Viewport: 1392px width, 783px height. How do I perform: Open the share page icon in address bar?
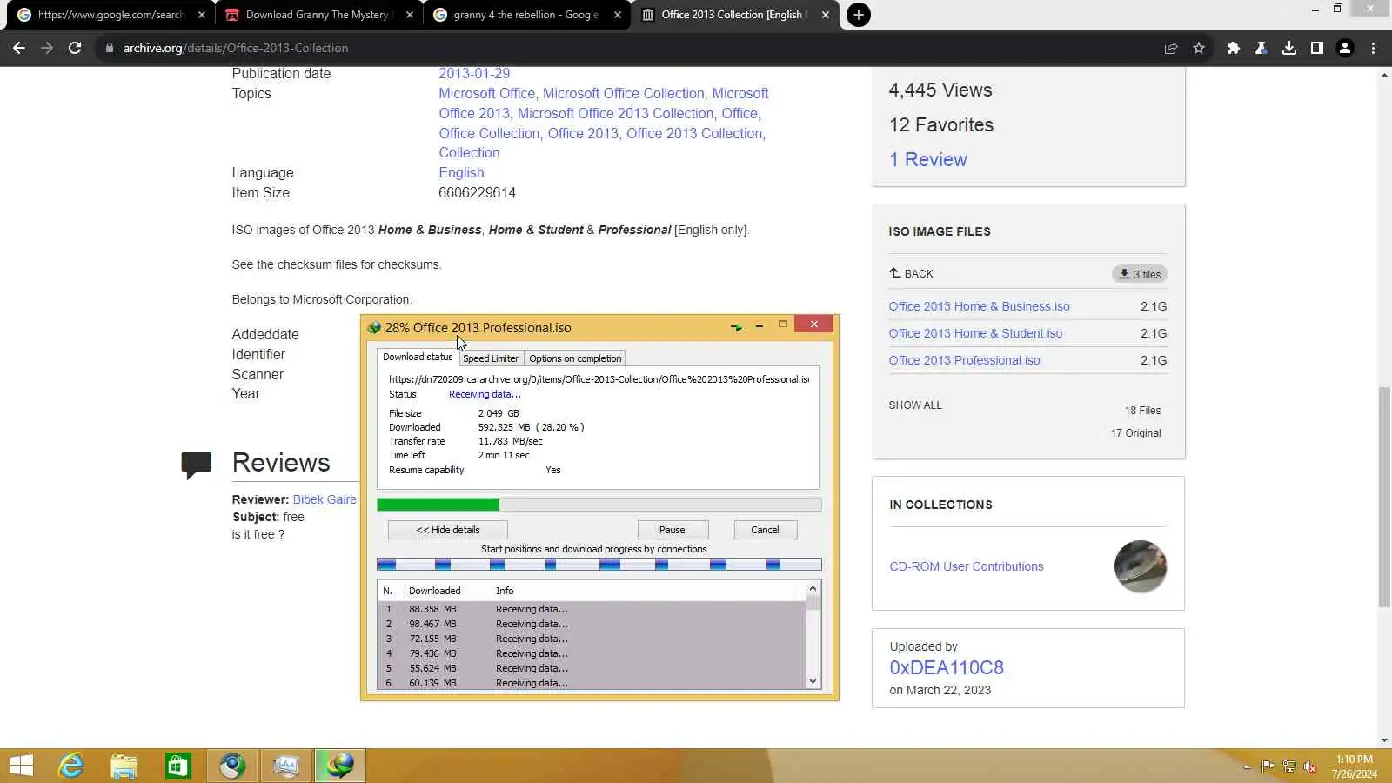coord(1171,48)
